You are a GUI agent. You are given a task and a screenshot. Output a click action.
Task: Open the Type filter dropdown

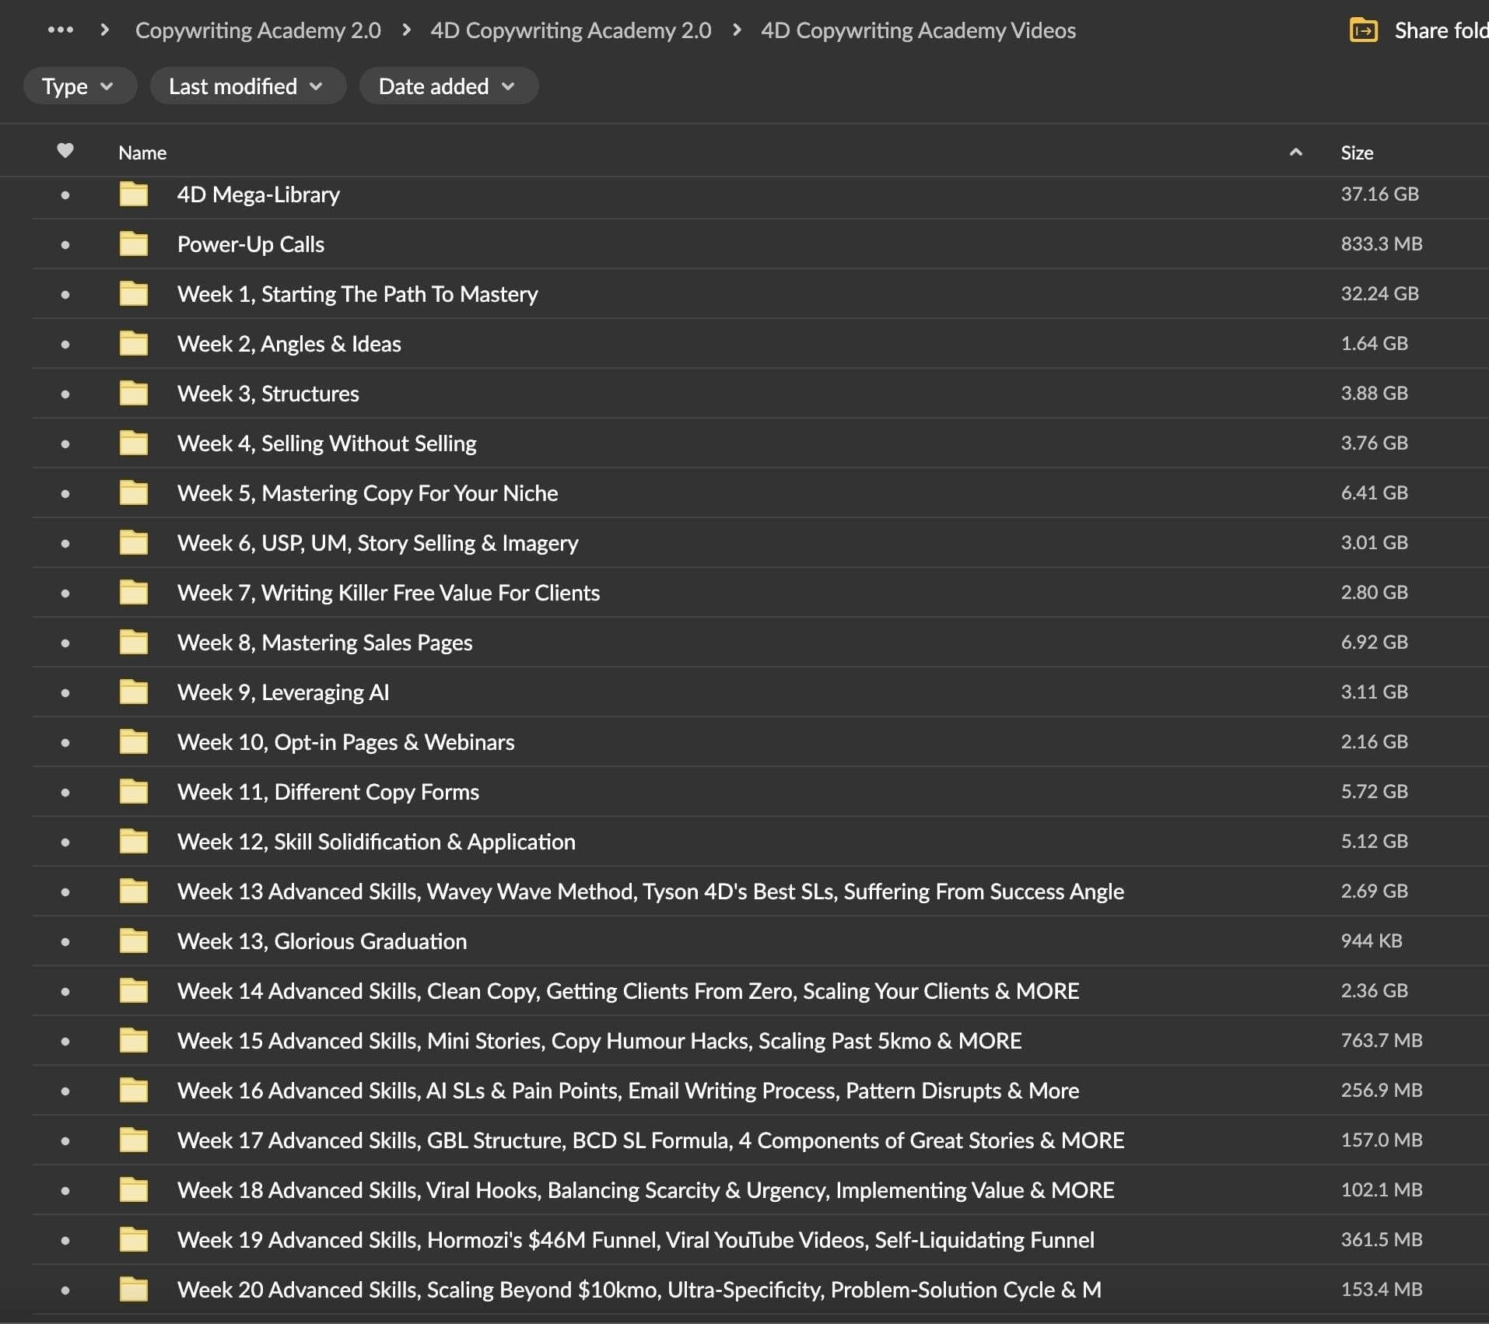[x=79, y=86]
